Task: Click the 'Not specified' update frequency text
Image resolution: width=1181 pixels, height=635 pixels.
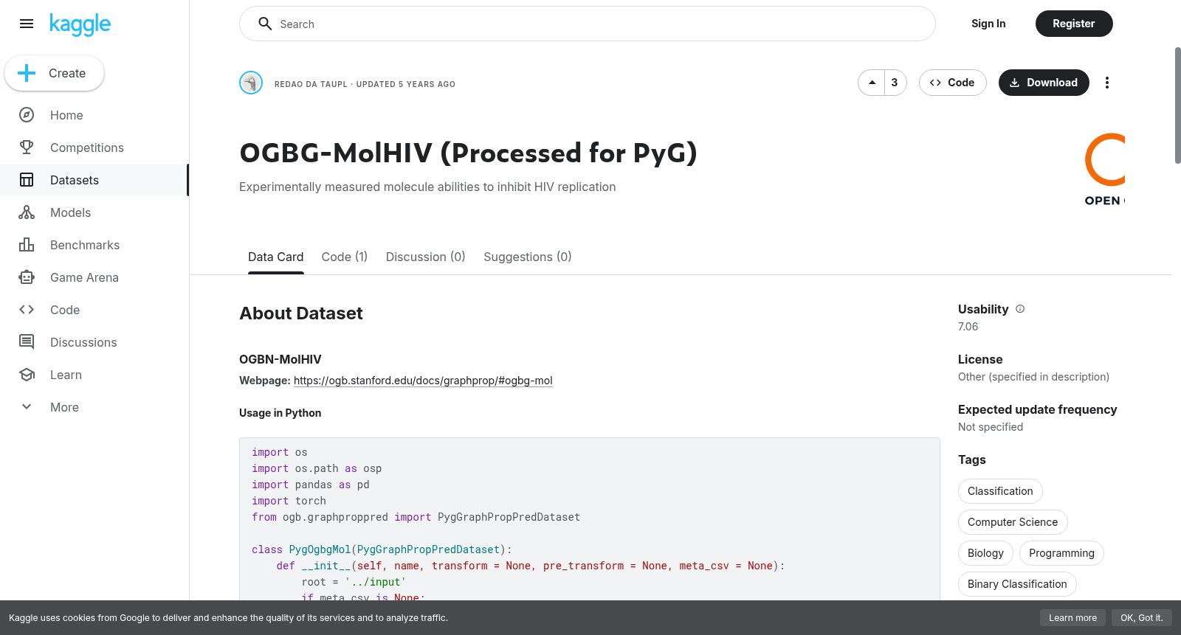Action: tap(991, 427)
